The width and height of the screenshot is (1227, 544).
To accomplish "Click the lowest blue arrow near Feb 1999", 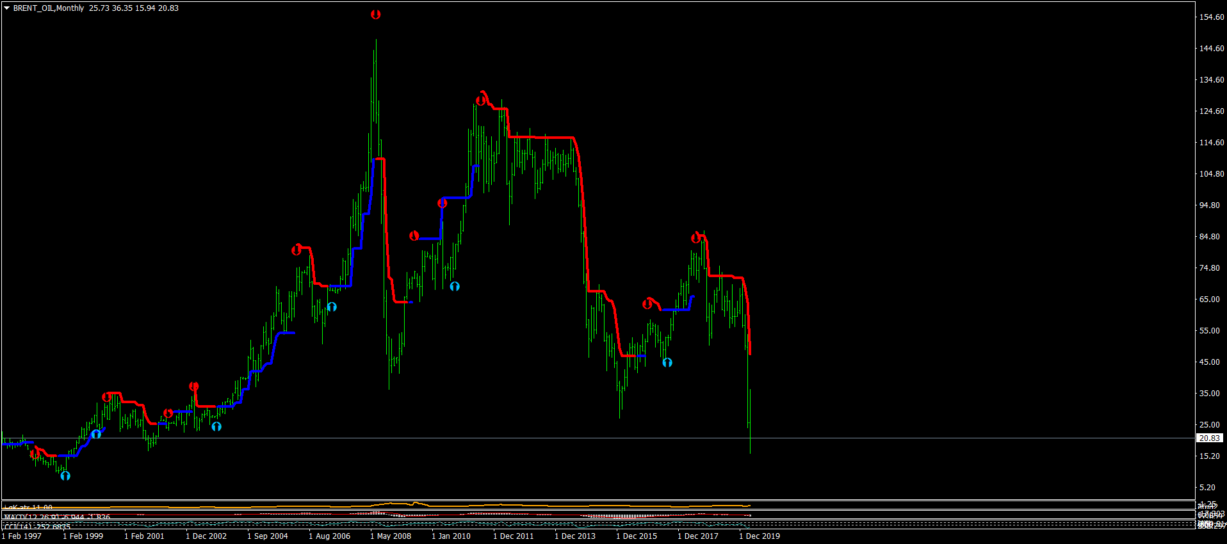I will click(x=65, y=476).
